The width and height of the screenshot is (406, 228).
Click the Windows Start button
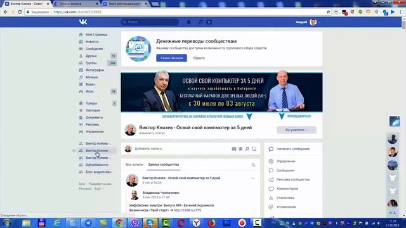(6, 223)
